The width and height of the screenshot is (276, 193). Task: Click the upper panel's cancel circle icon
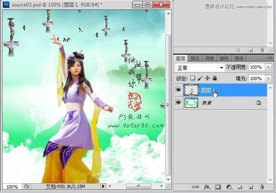pos(238,50)
